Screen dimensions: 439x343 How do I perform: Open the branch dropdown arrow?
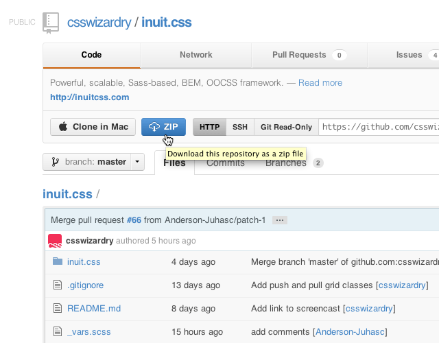(137, 162)
